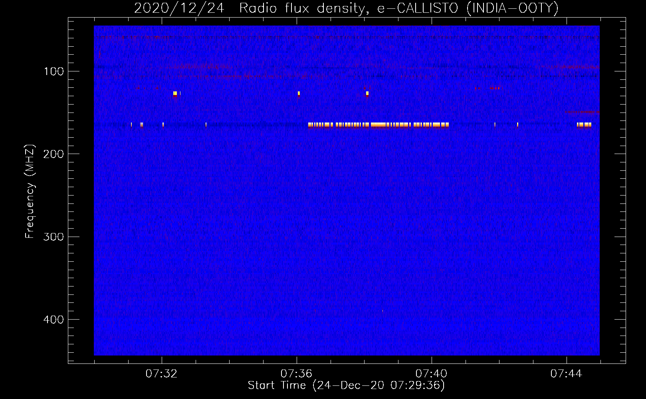The image size is (646, 399).
Task: Click the long bright burst band near 165 MHz
Action: tap(378, 125)
